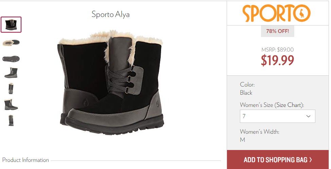Choose the right-facing side view thumbnail
The image size is (331, 169).
[11, 105]
